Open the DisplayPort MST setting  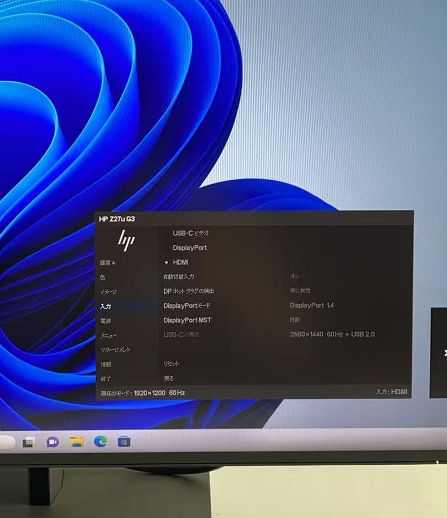click(187, 320)
